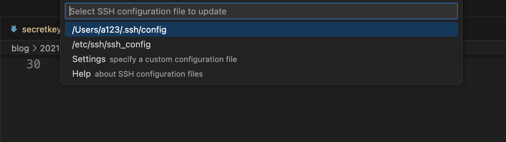This screenshot has height=142, width=506.
Task: Pick the Settings entry in the picker
Action: tap(154, 59)
